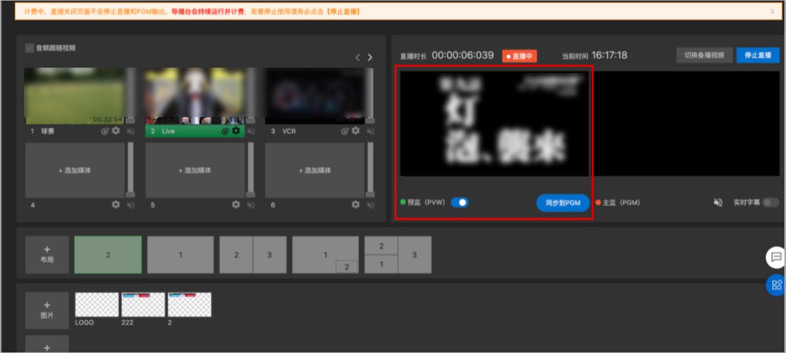The image size is (786, 353).
Task: Select the VCR source video thumbnail
Action: pos(315,96)
